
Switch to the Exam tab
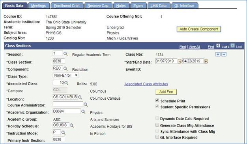(138, 6)
